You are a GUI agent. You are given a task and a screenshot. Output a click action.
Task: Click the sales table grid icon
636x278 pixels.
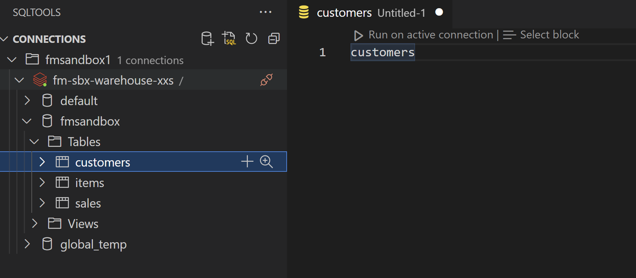(x=62, y=203)
